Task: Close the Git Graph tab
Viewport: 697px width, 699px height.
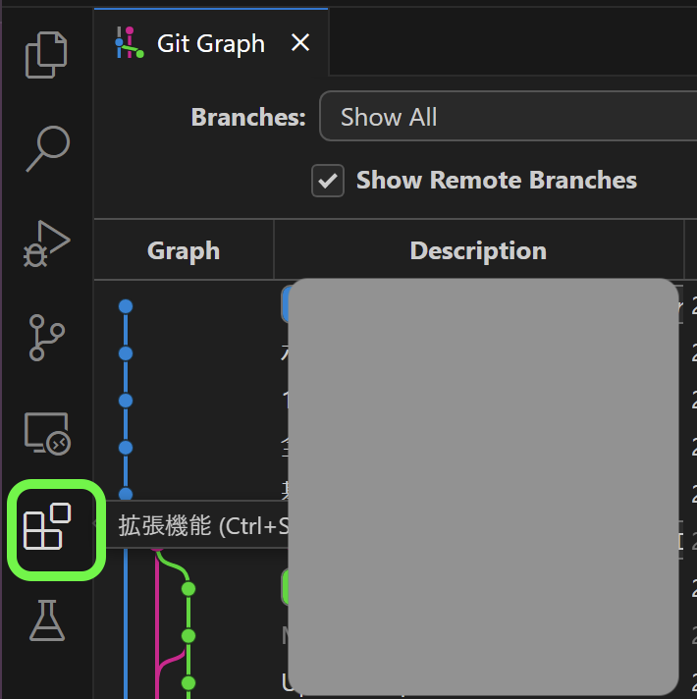Action: [x=300, y=43]
